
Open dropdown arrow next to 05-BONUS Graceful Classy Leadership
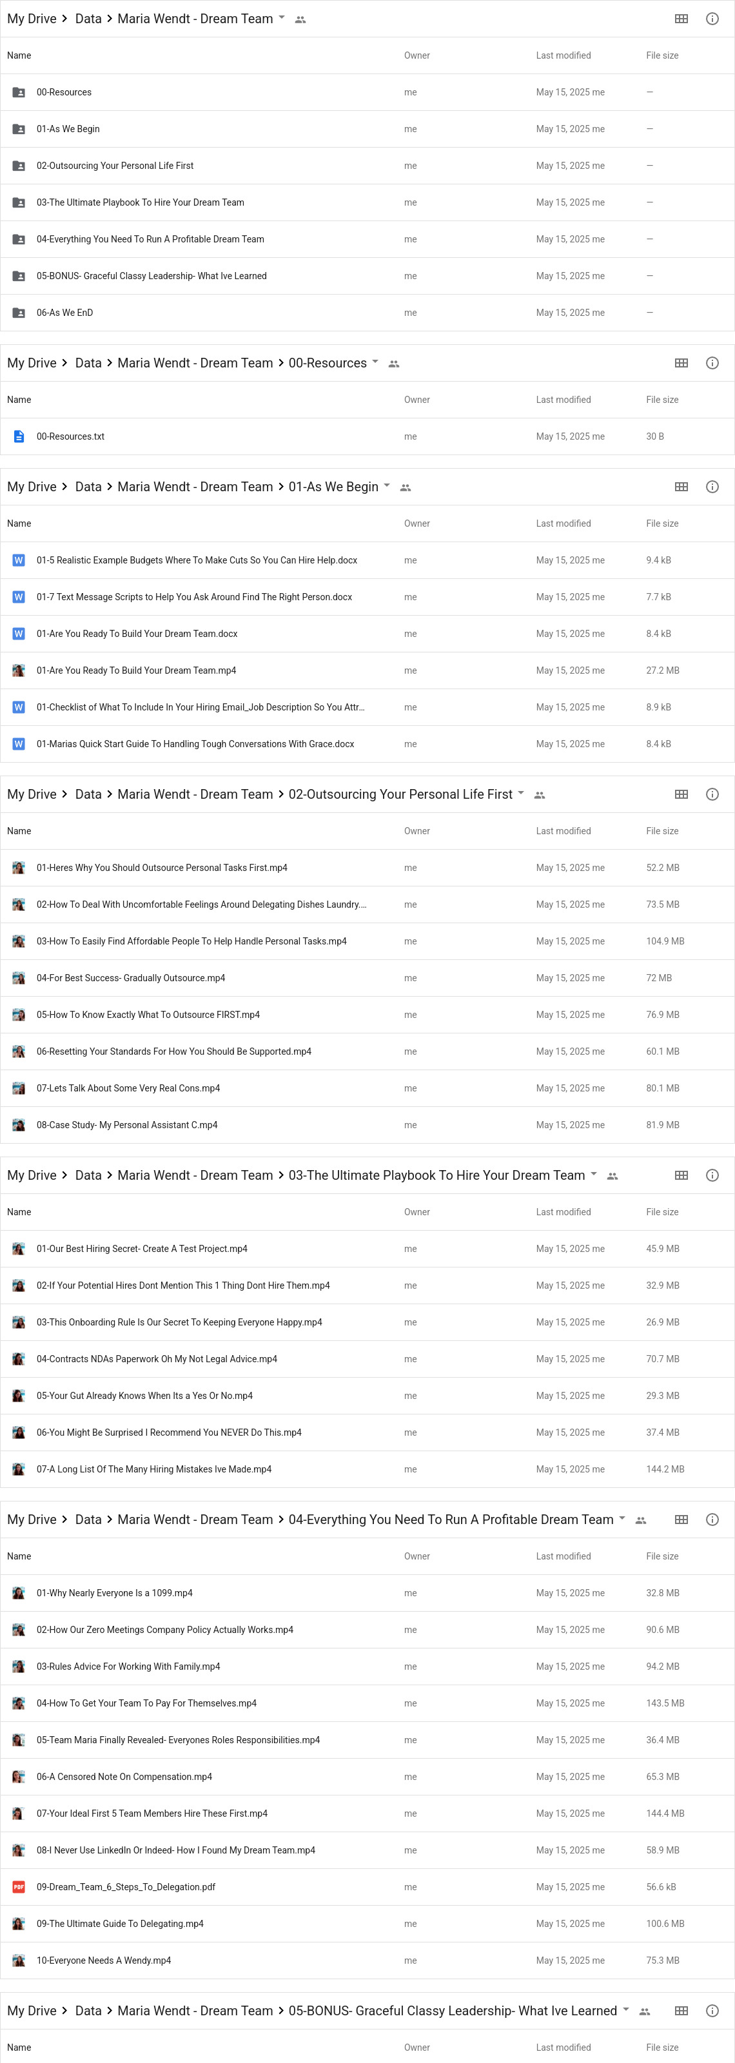pyautogui.click(x=626, y=2010)
